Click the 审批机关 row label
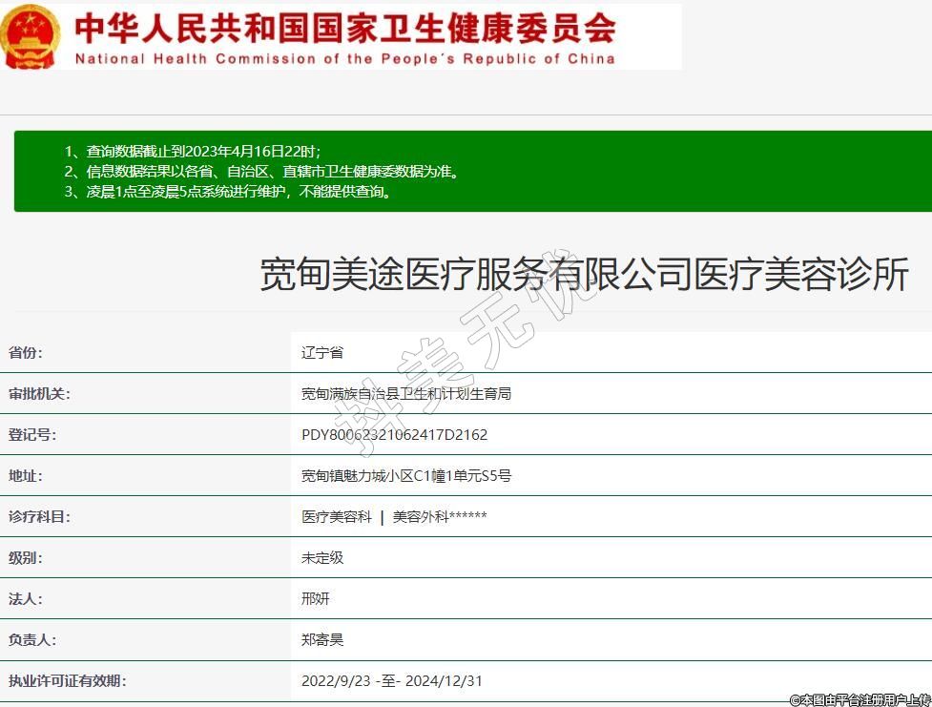This screenshot has height=707, width=932. point(39,394)
